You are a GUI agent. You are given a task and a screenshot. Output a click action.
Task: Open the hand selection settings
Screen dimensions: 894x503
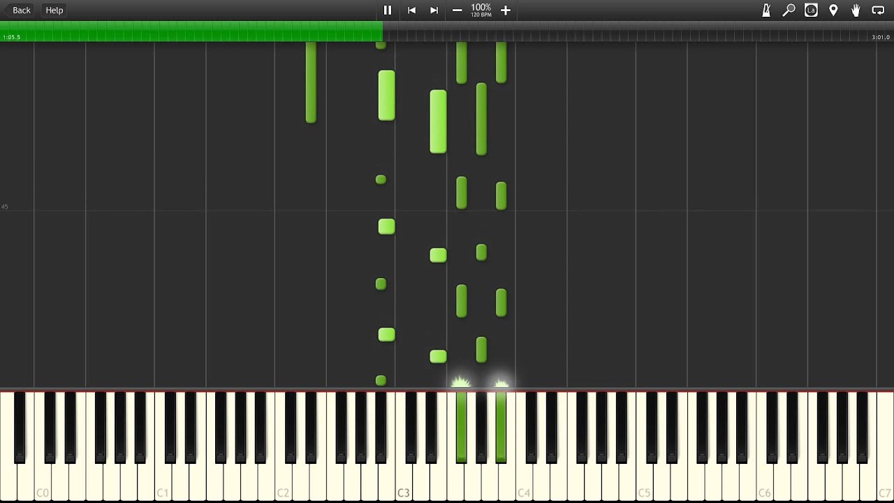click(x=856, y=10)
